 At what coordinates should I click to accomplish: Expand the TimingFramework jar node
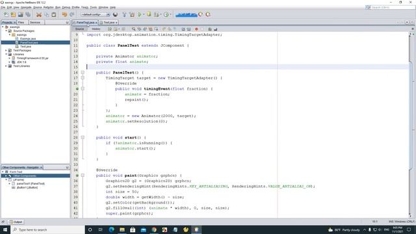10,58
